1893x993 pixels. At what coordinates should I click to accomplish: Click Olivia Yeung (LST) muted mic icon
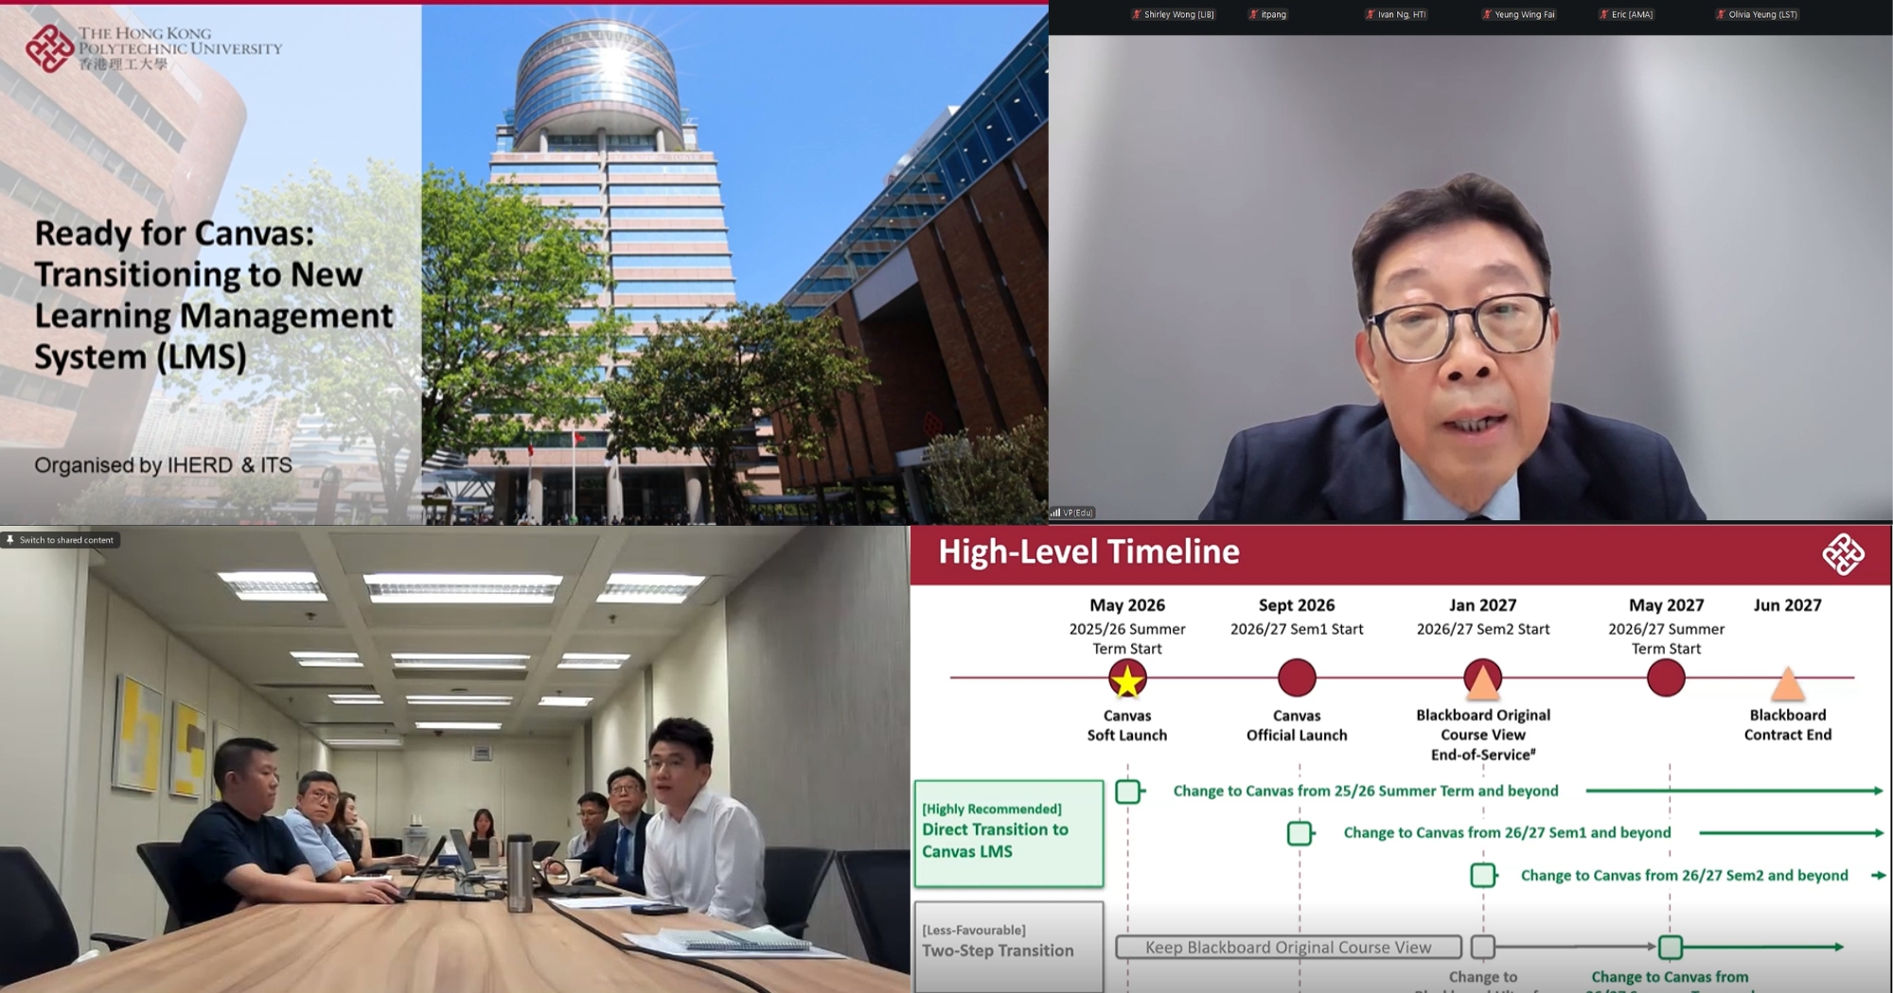[1720, 14]
